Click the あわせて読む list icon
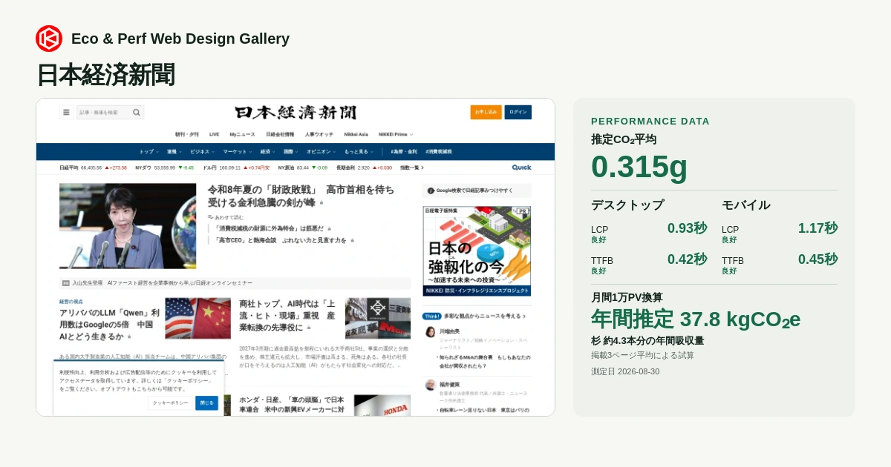891x467 pixels. tap(210, 217)
